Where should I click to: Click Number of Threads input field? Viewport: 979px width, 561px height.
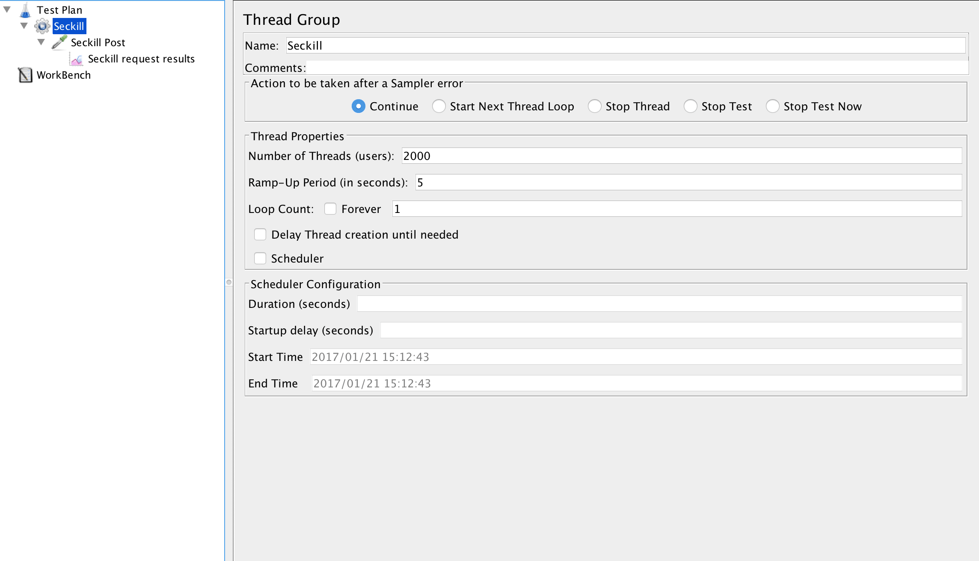click(x=682, y=156)
